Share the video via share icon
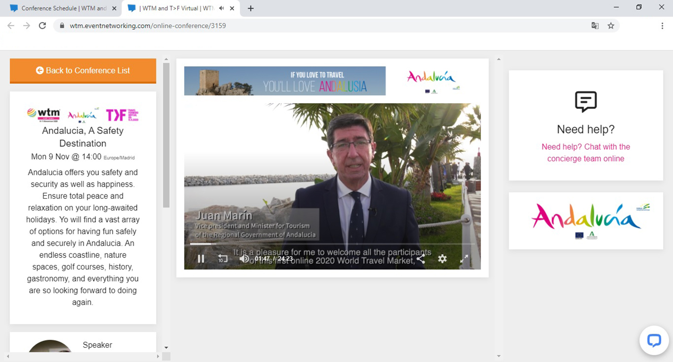The image size is (673, 362). [420, 259]
